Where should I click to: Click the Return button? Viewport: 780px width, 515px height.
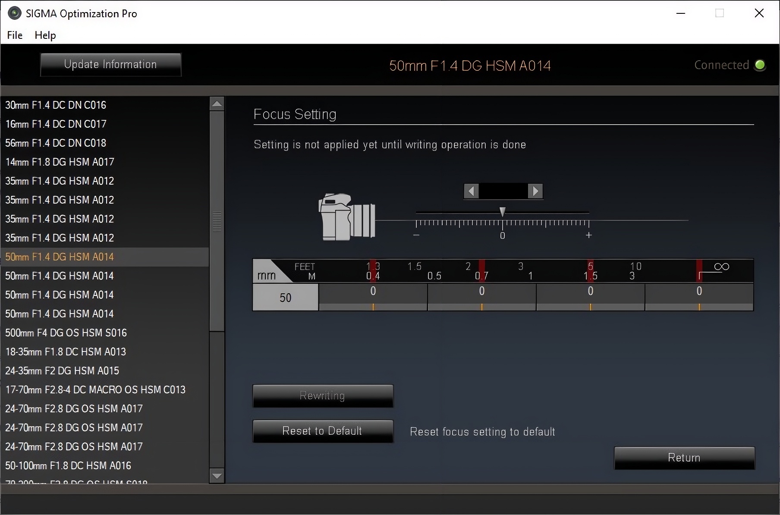[684, 458]
